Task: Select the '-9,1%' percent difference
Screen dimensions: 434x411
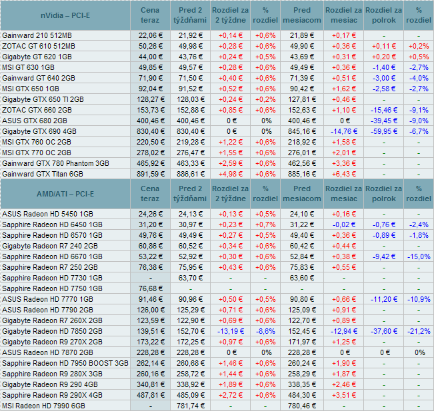Action: tap(419, 110)
